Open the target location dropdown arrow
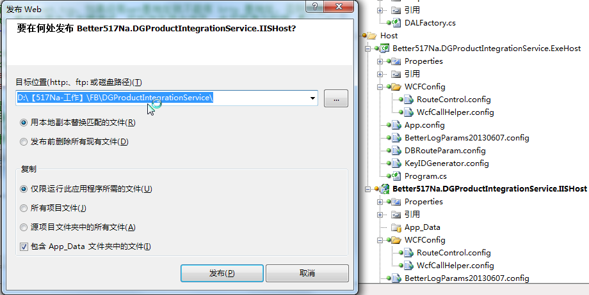The height and width of the screenshot is (295, 589). click(x=312, y=98)
